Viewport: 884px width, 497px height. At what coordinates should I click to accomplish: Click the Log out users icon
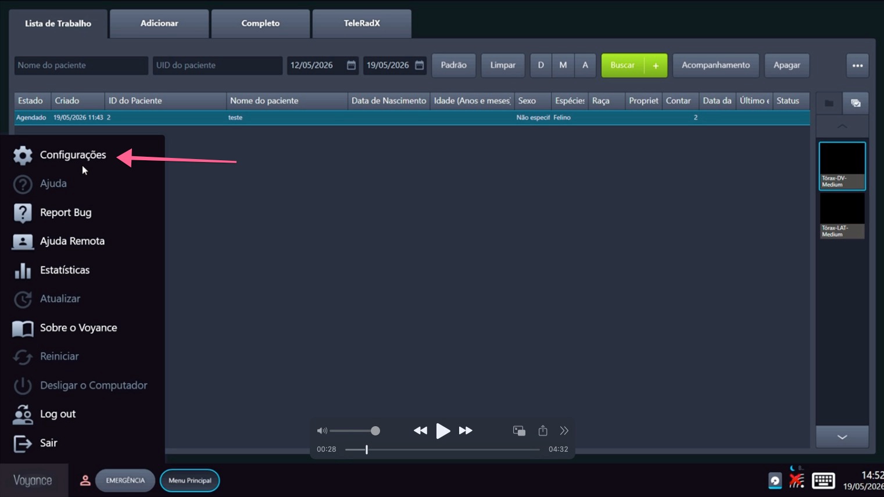pos(23,414)
